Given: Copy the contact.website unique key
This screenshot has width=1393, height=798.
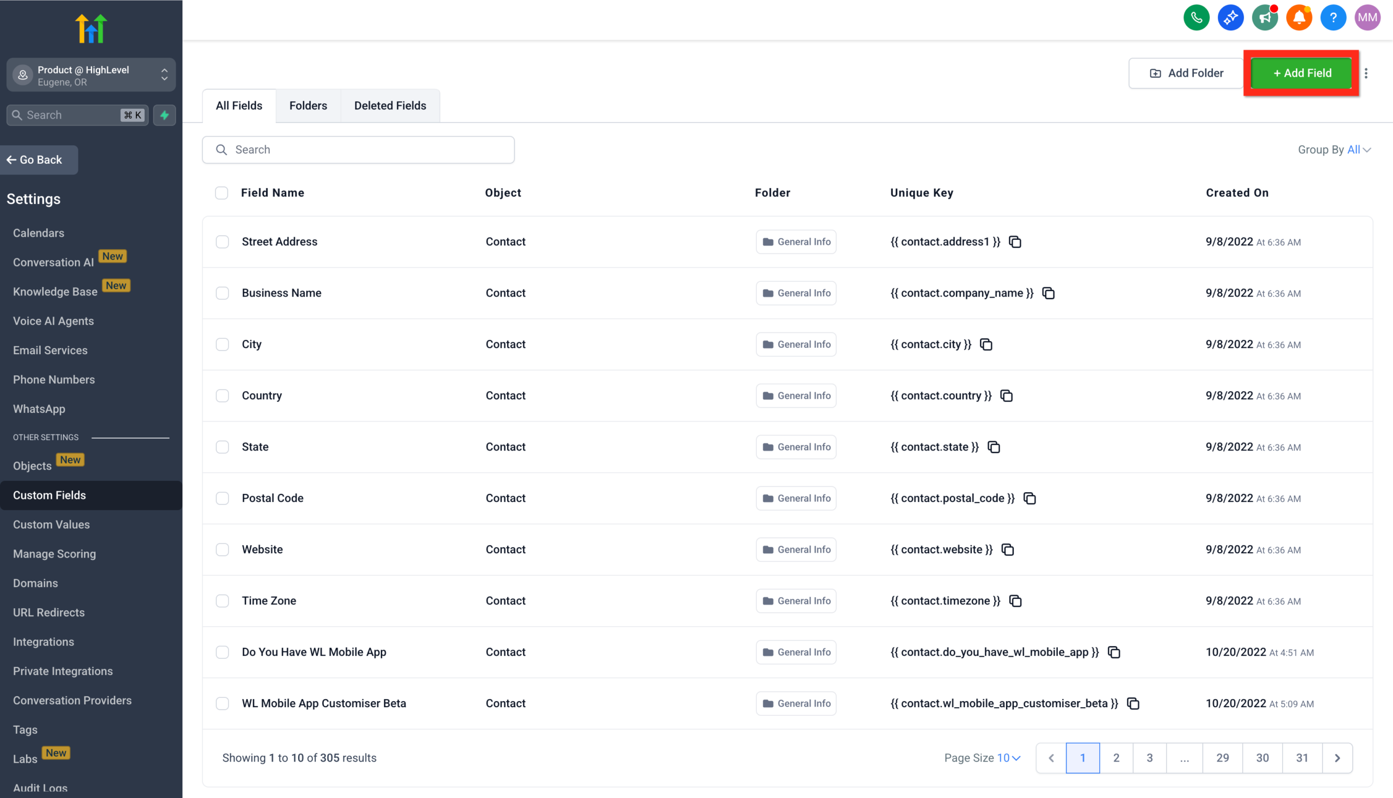Looking at the screenshot, I should [x=1008, y=549].
